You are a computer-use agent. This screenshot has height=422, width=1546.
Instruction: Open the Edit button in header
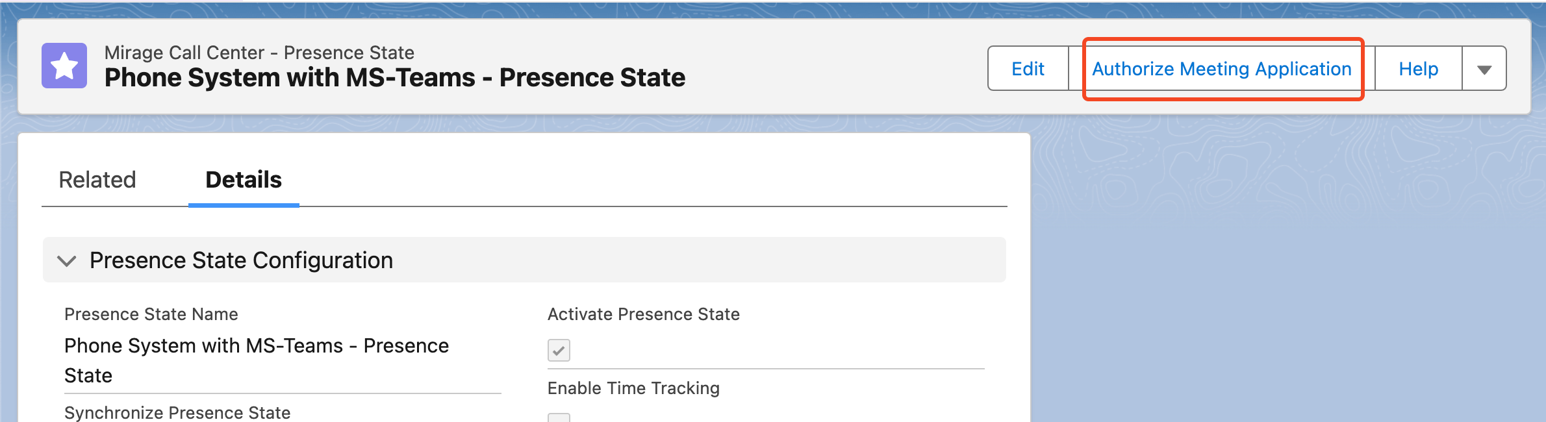coord(1028,68)
